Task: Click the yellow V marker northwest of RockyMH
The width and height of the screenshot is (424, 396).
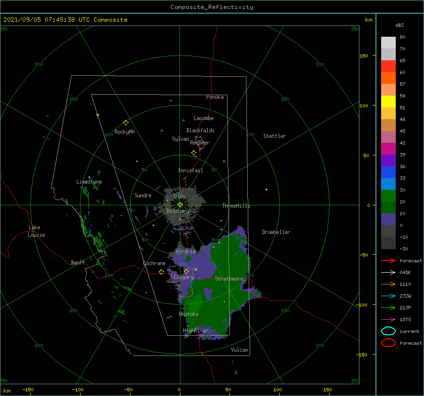Action: point(98,115)
